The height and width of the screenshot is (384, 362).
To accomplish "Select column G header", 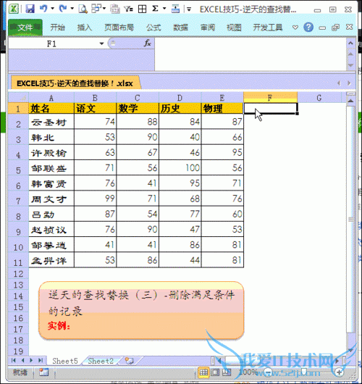I will coord(319,98).
